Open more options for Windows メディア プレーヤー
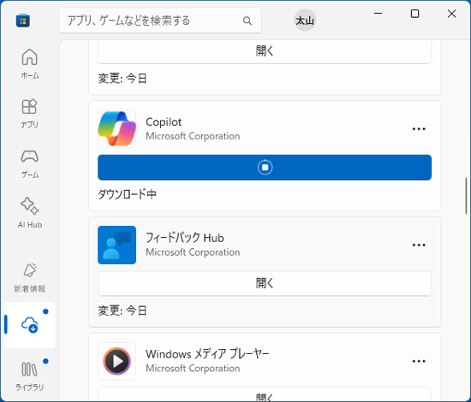 (x=419, y=361)
